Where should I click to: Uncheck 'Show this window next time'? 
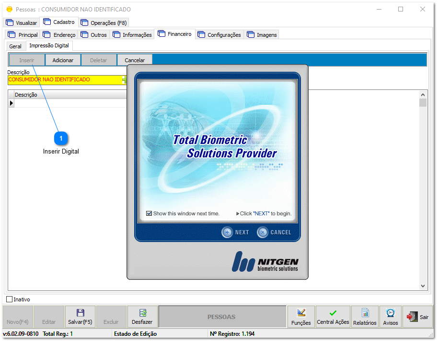[149, 213]
